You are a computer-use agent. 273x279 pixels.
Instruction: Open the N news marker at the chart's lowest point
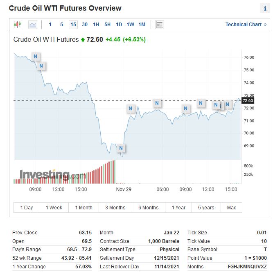click(x=121, y=148)
